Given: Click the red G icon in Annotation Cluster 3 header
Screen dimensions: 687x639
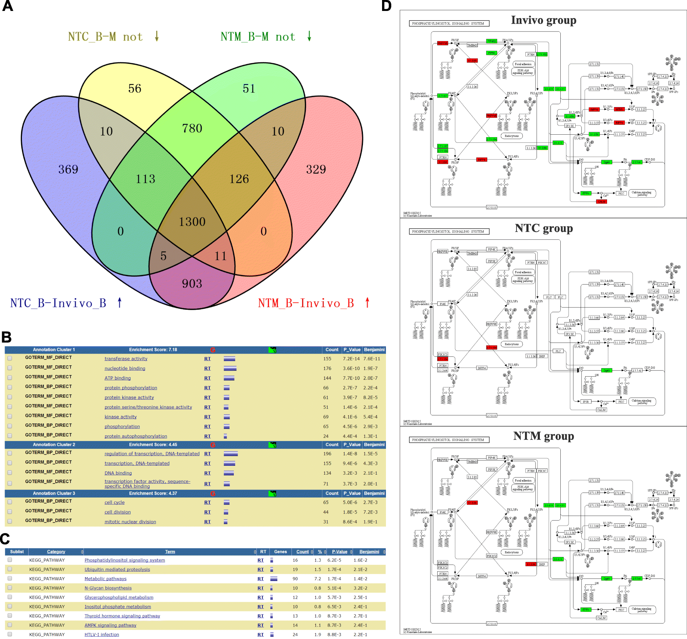Looking at the screenshot, I should [213, 494].
